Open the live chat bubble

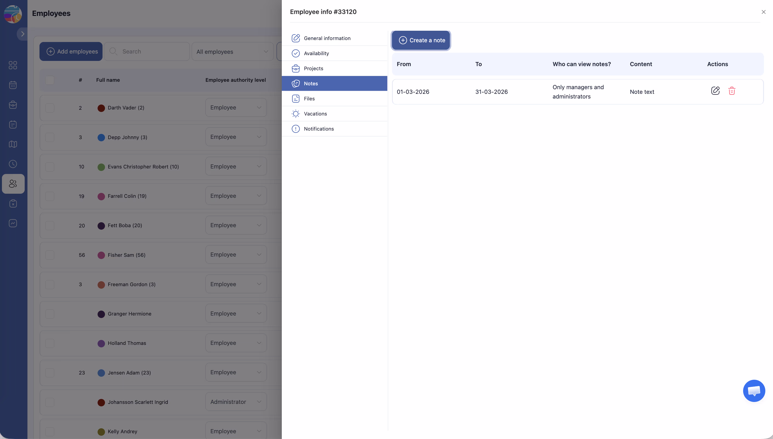click(754, 391)
